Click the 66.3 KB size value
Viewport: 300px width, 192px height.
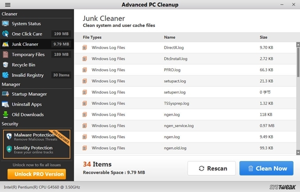point(266,70)
